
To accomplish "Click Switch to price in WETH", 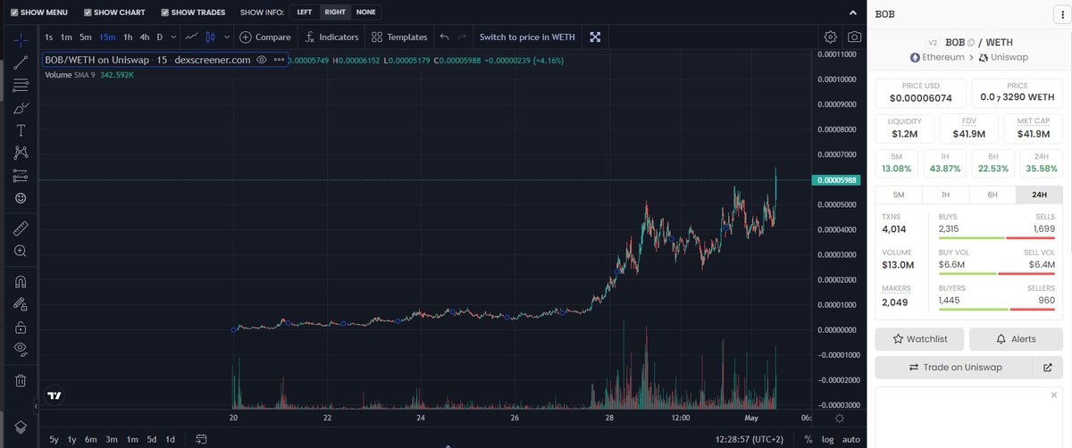I will tap(528, 37).
